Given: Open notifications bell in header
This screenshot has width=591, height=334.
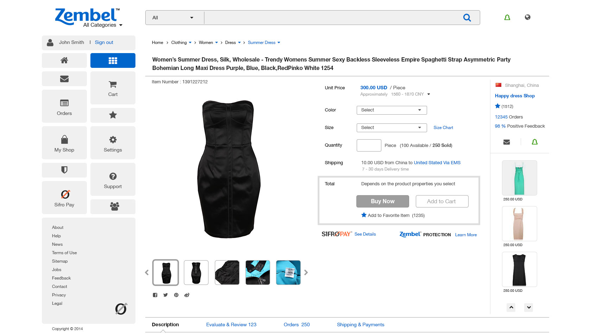Looking at the screenshot, I should (x=507, y=18).
